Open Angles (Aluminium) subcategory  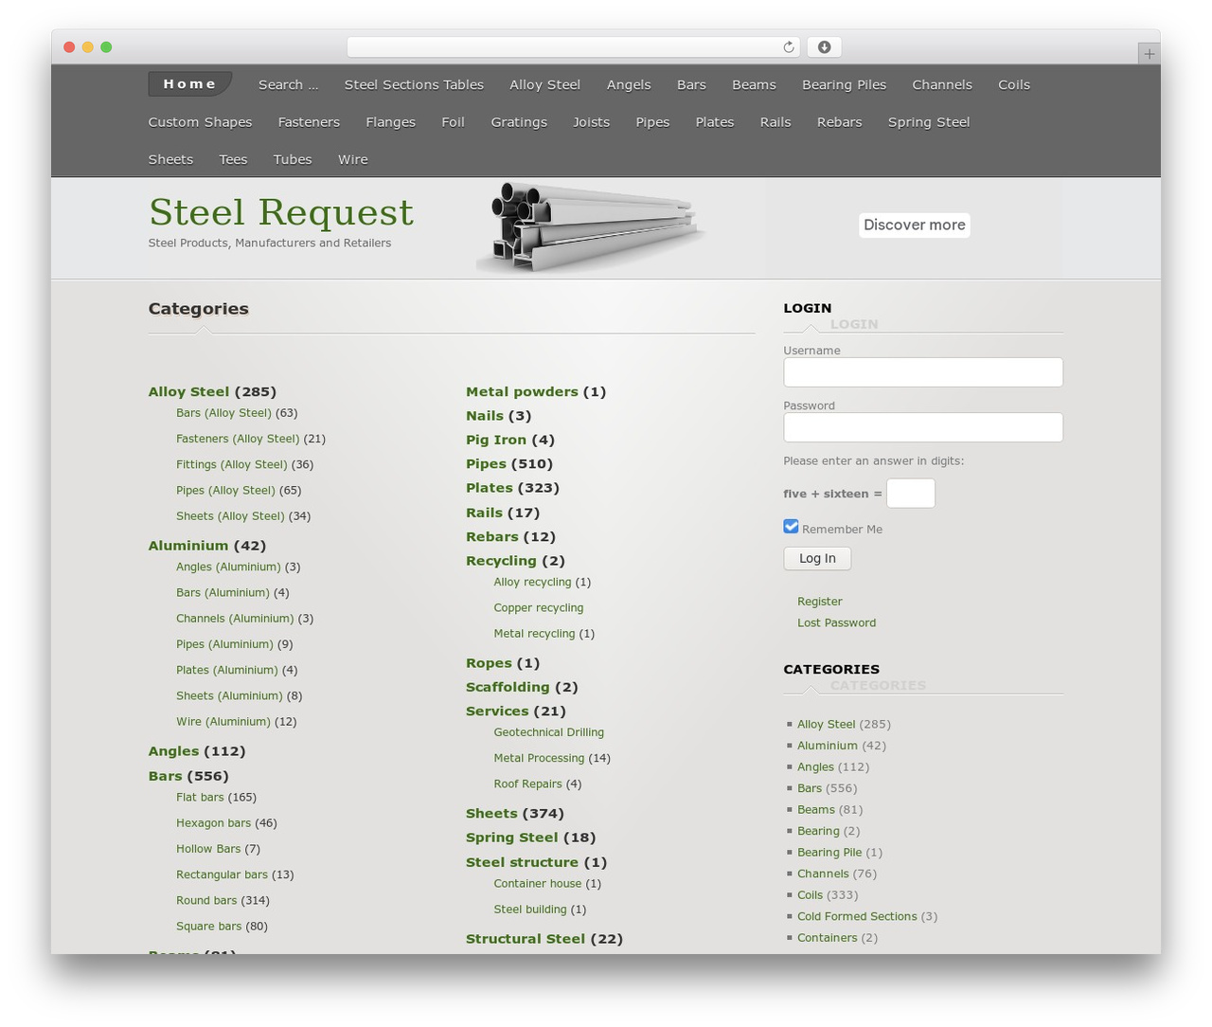click(228, 567)
